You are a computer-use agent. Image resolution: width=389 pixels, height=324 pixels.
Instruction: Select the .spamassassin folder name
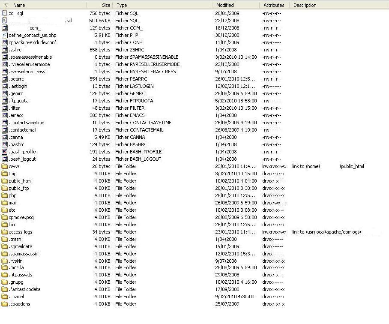[24, 254]
